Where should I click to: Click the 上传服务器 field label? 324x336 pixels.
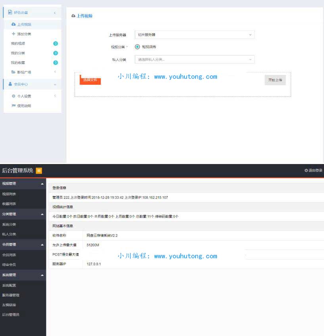tap(117, 35)
